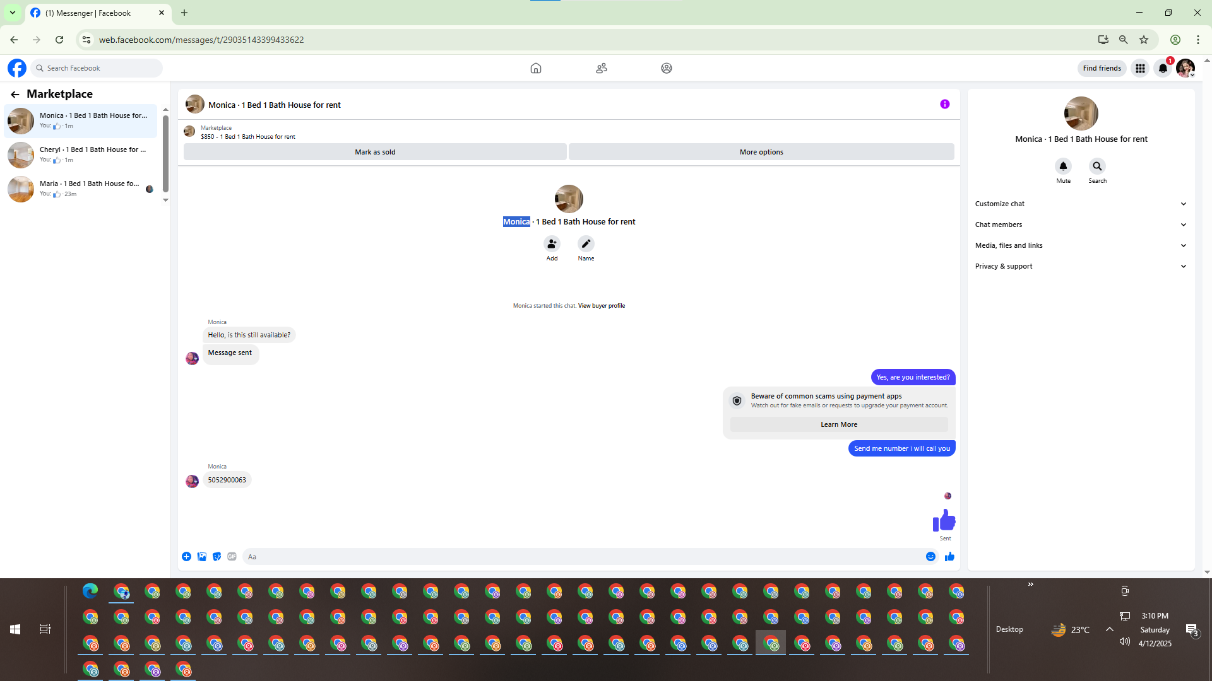1212x681 pixels.
Task: Open more actions plus icon in composer
Action: (x=186, y=556)
